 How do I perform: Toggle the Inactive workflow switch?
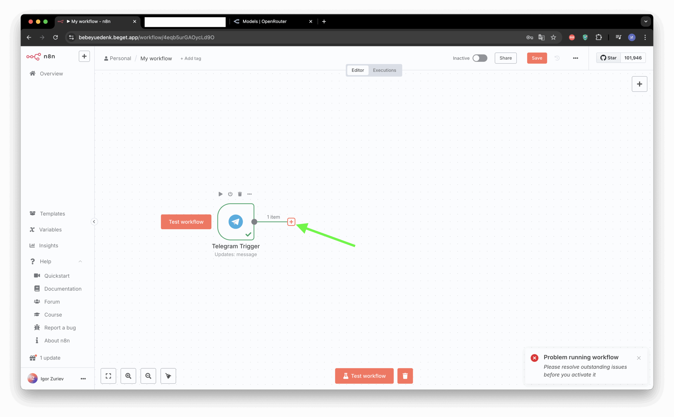pyautogui.click(x=480, y=58)
